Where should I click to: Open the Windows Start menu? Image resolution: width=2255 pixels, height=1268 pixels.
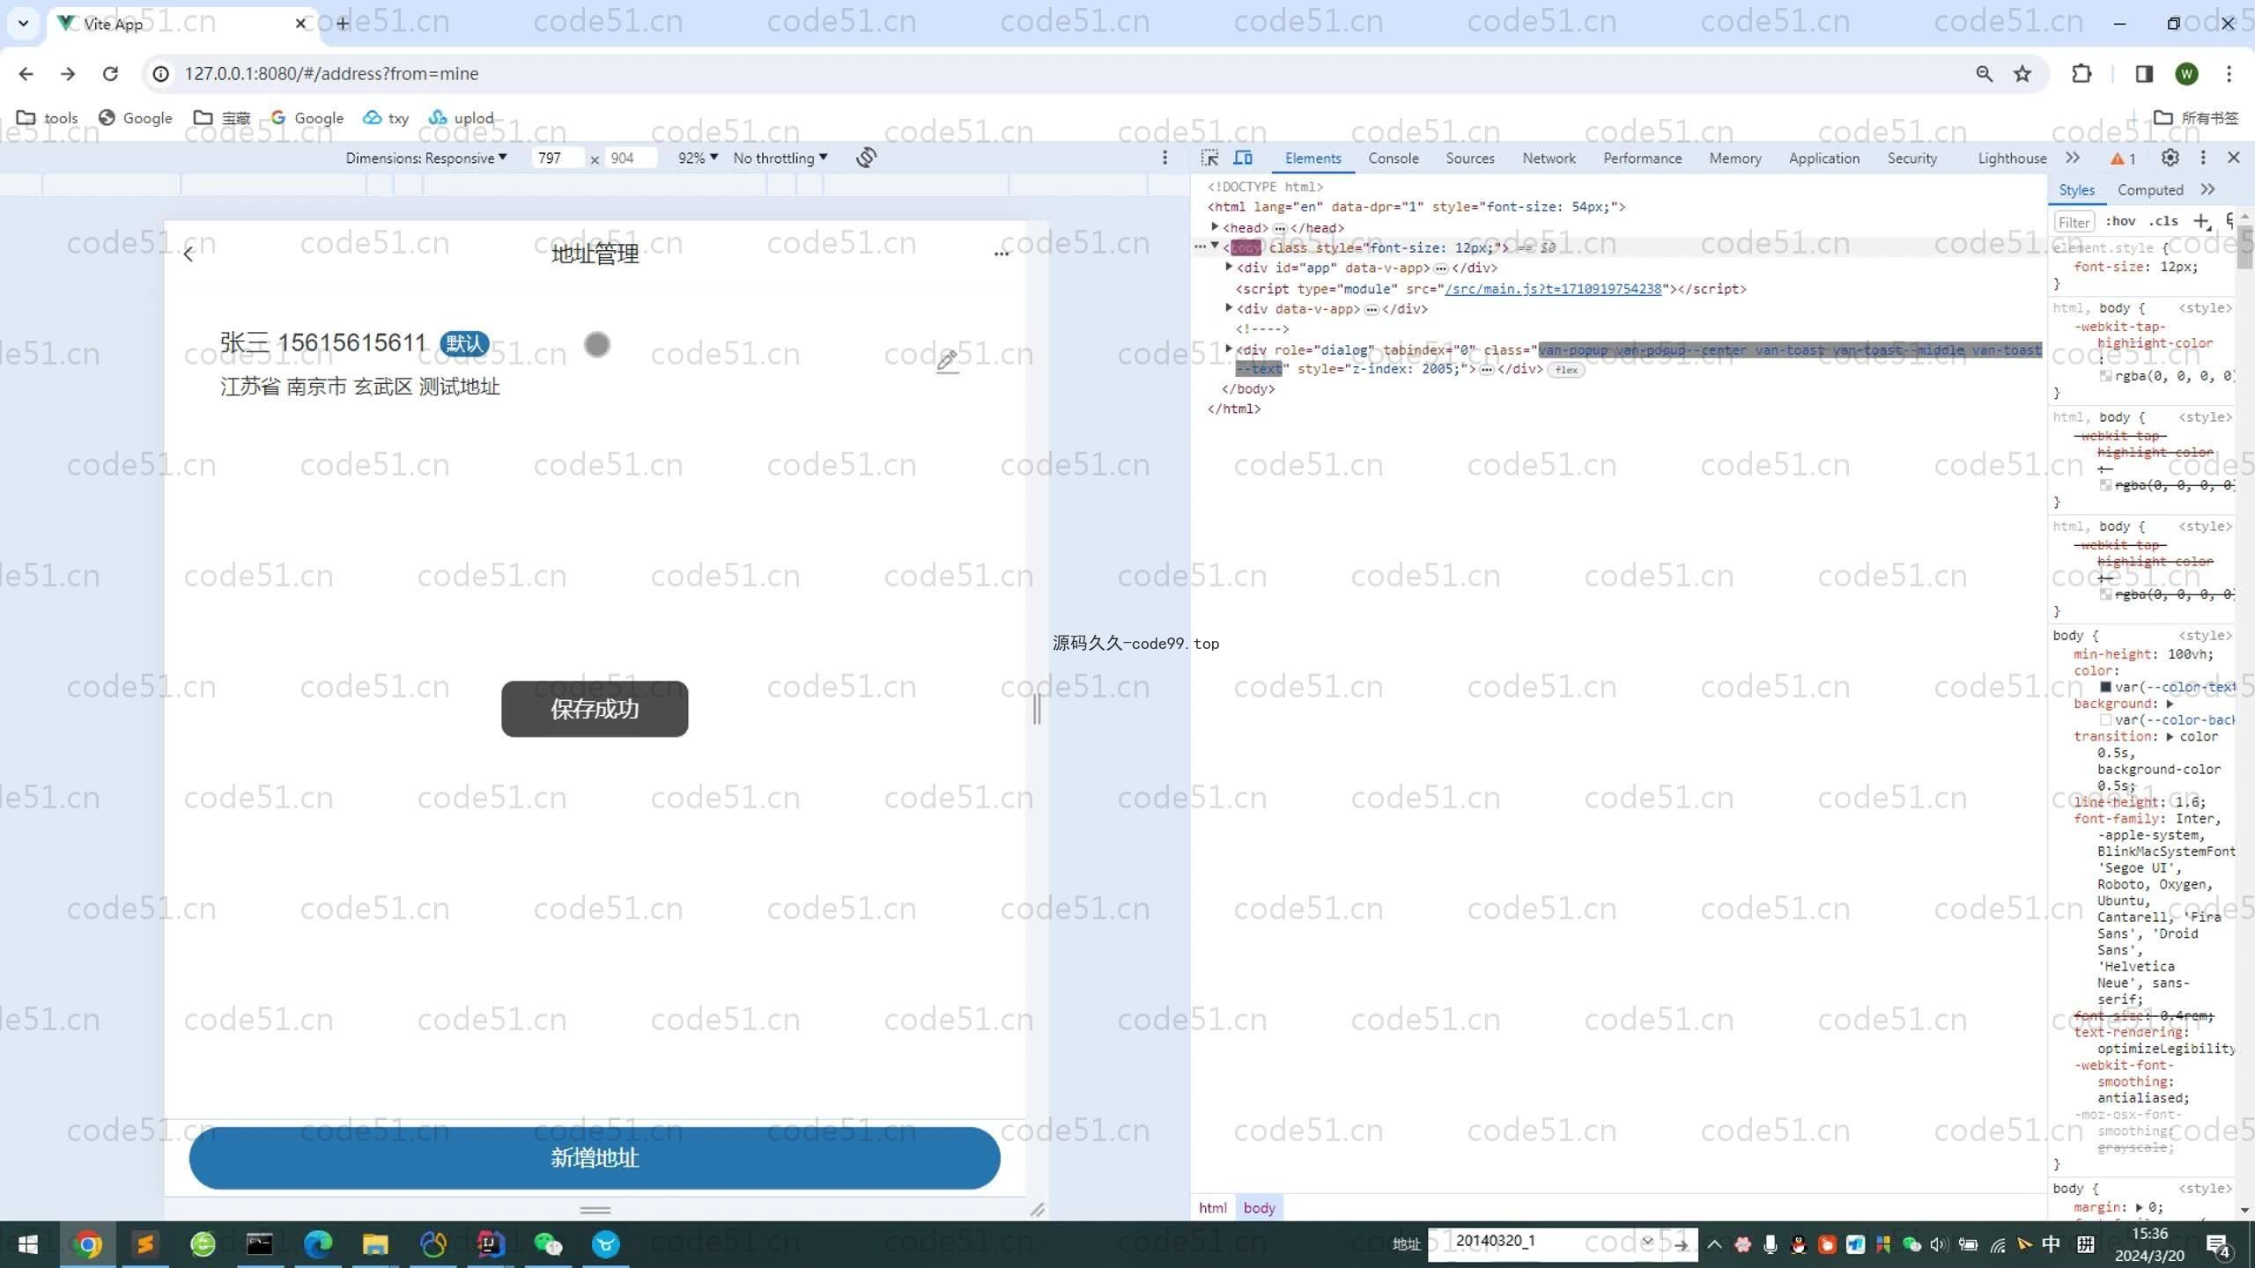tap(28, 1244)
